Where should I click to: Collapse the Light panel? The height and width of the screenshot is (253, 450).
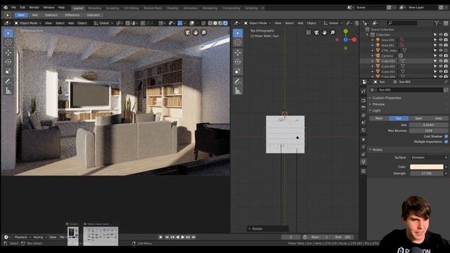click(376, 110)
